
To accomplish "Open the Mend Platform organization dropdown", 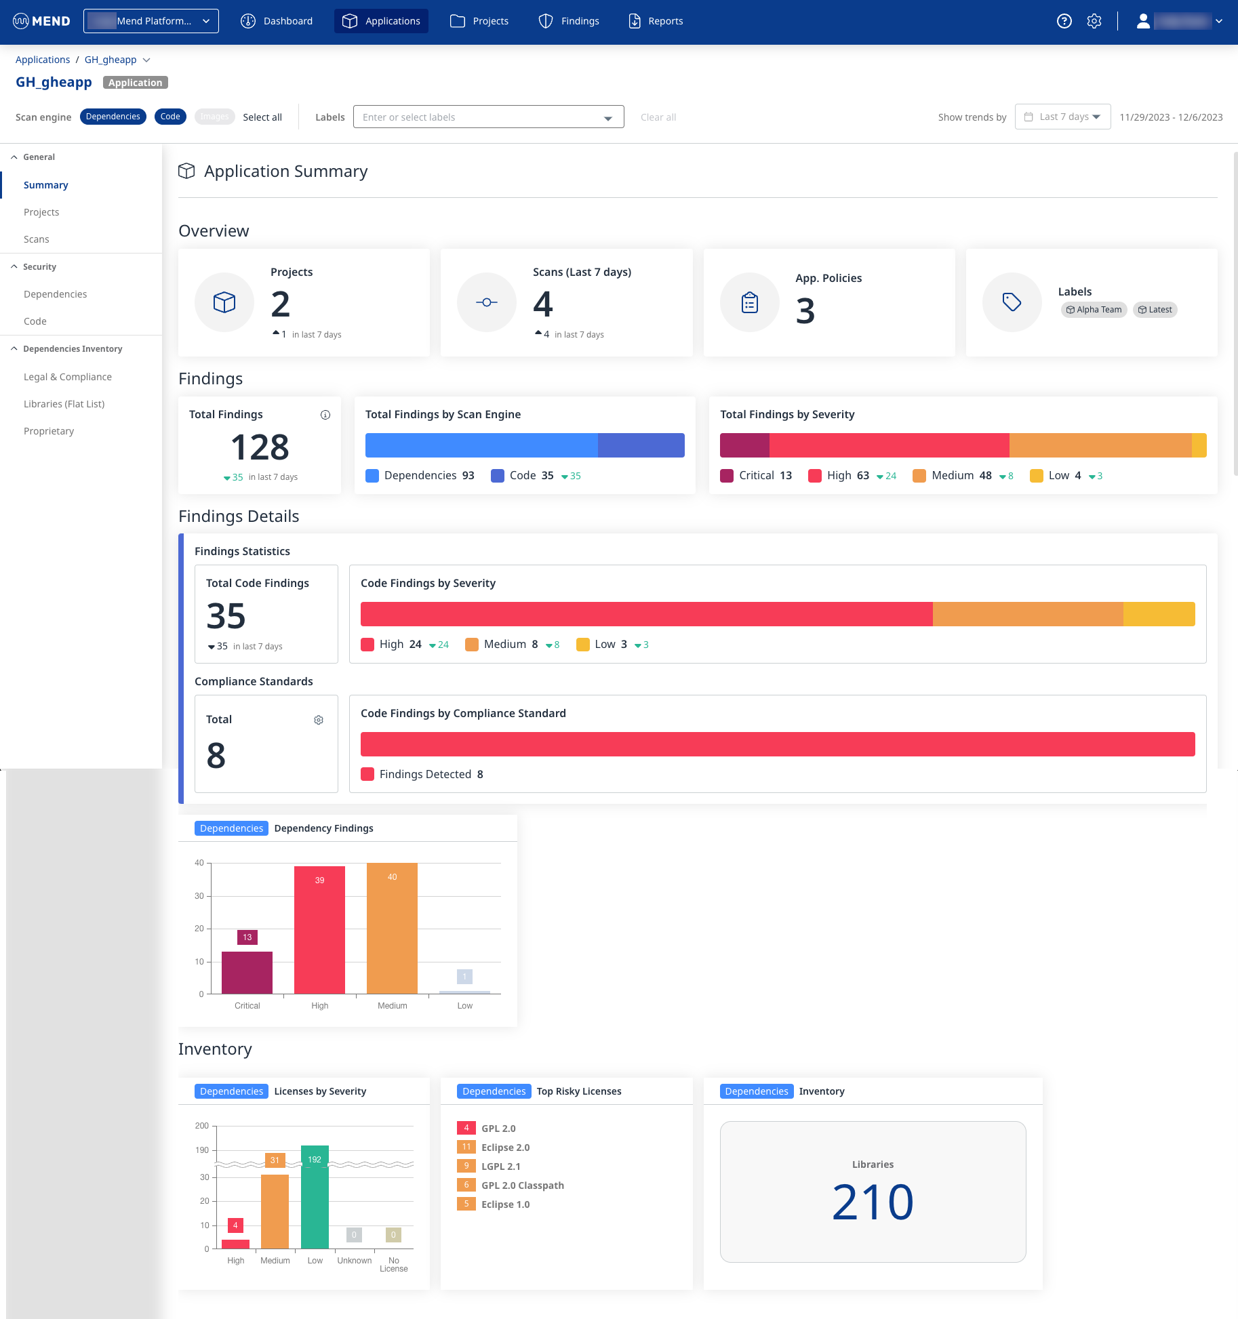I will click(151, 21).
